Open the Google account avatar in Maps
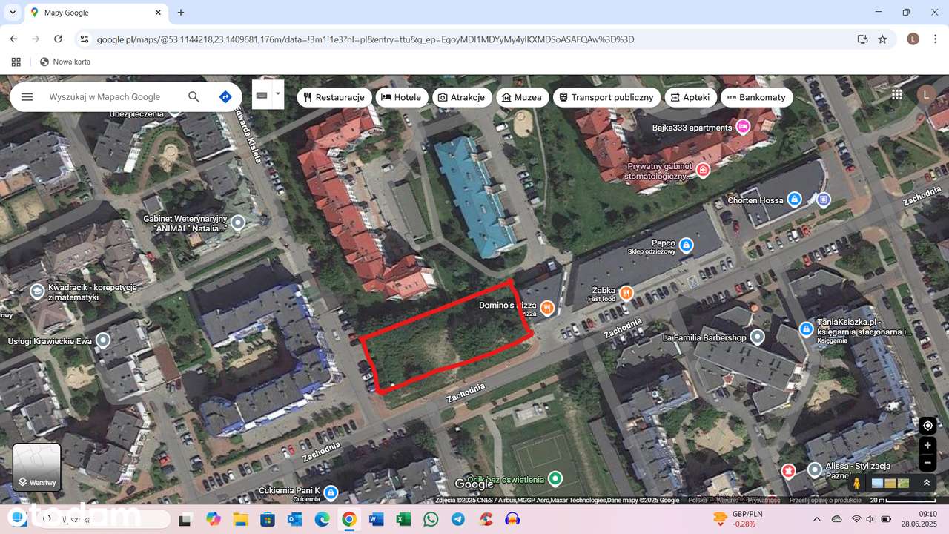The width and height of the screenshot is (949, 534). [x=925, y=94]
